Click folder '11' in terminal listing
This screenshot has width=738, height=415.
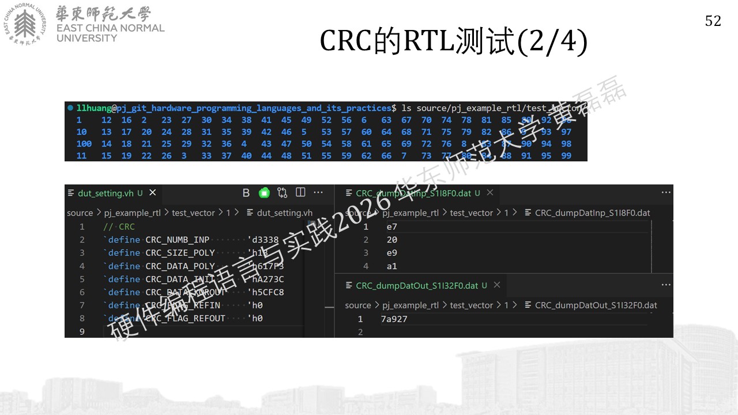click(81, 156)
